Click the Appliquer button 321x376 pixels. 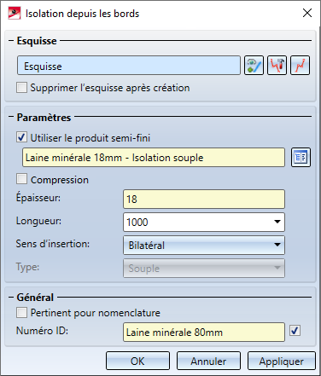(282, 361)
